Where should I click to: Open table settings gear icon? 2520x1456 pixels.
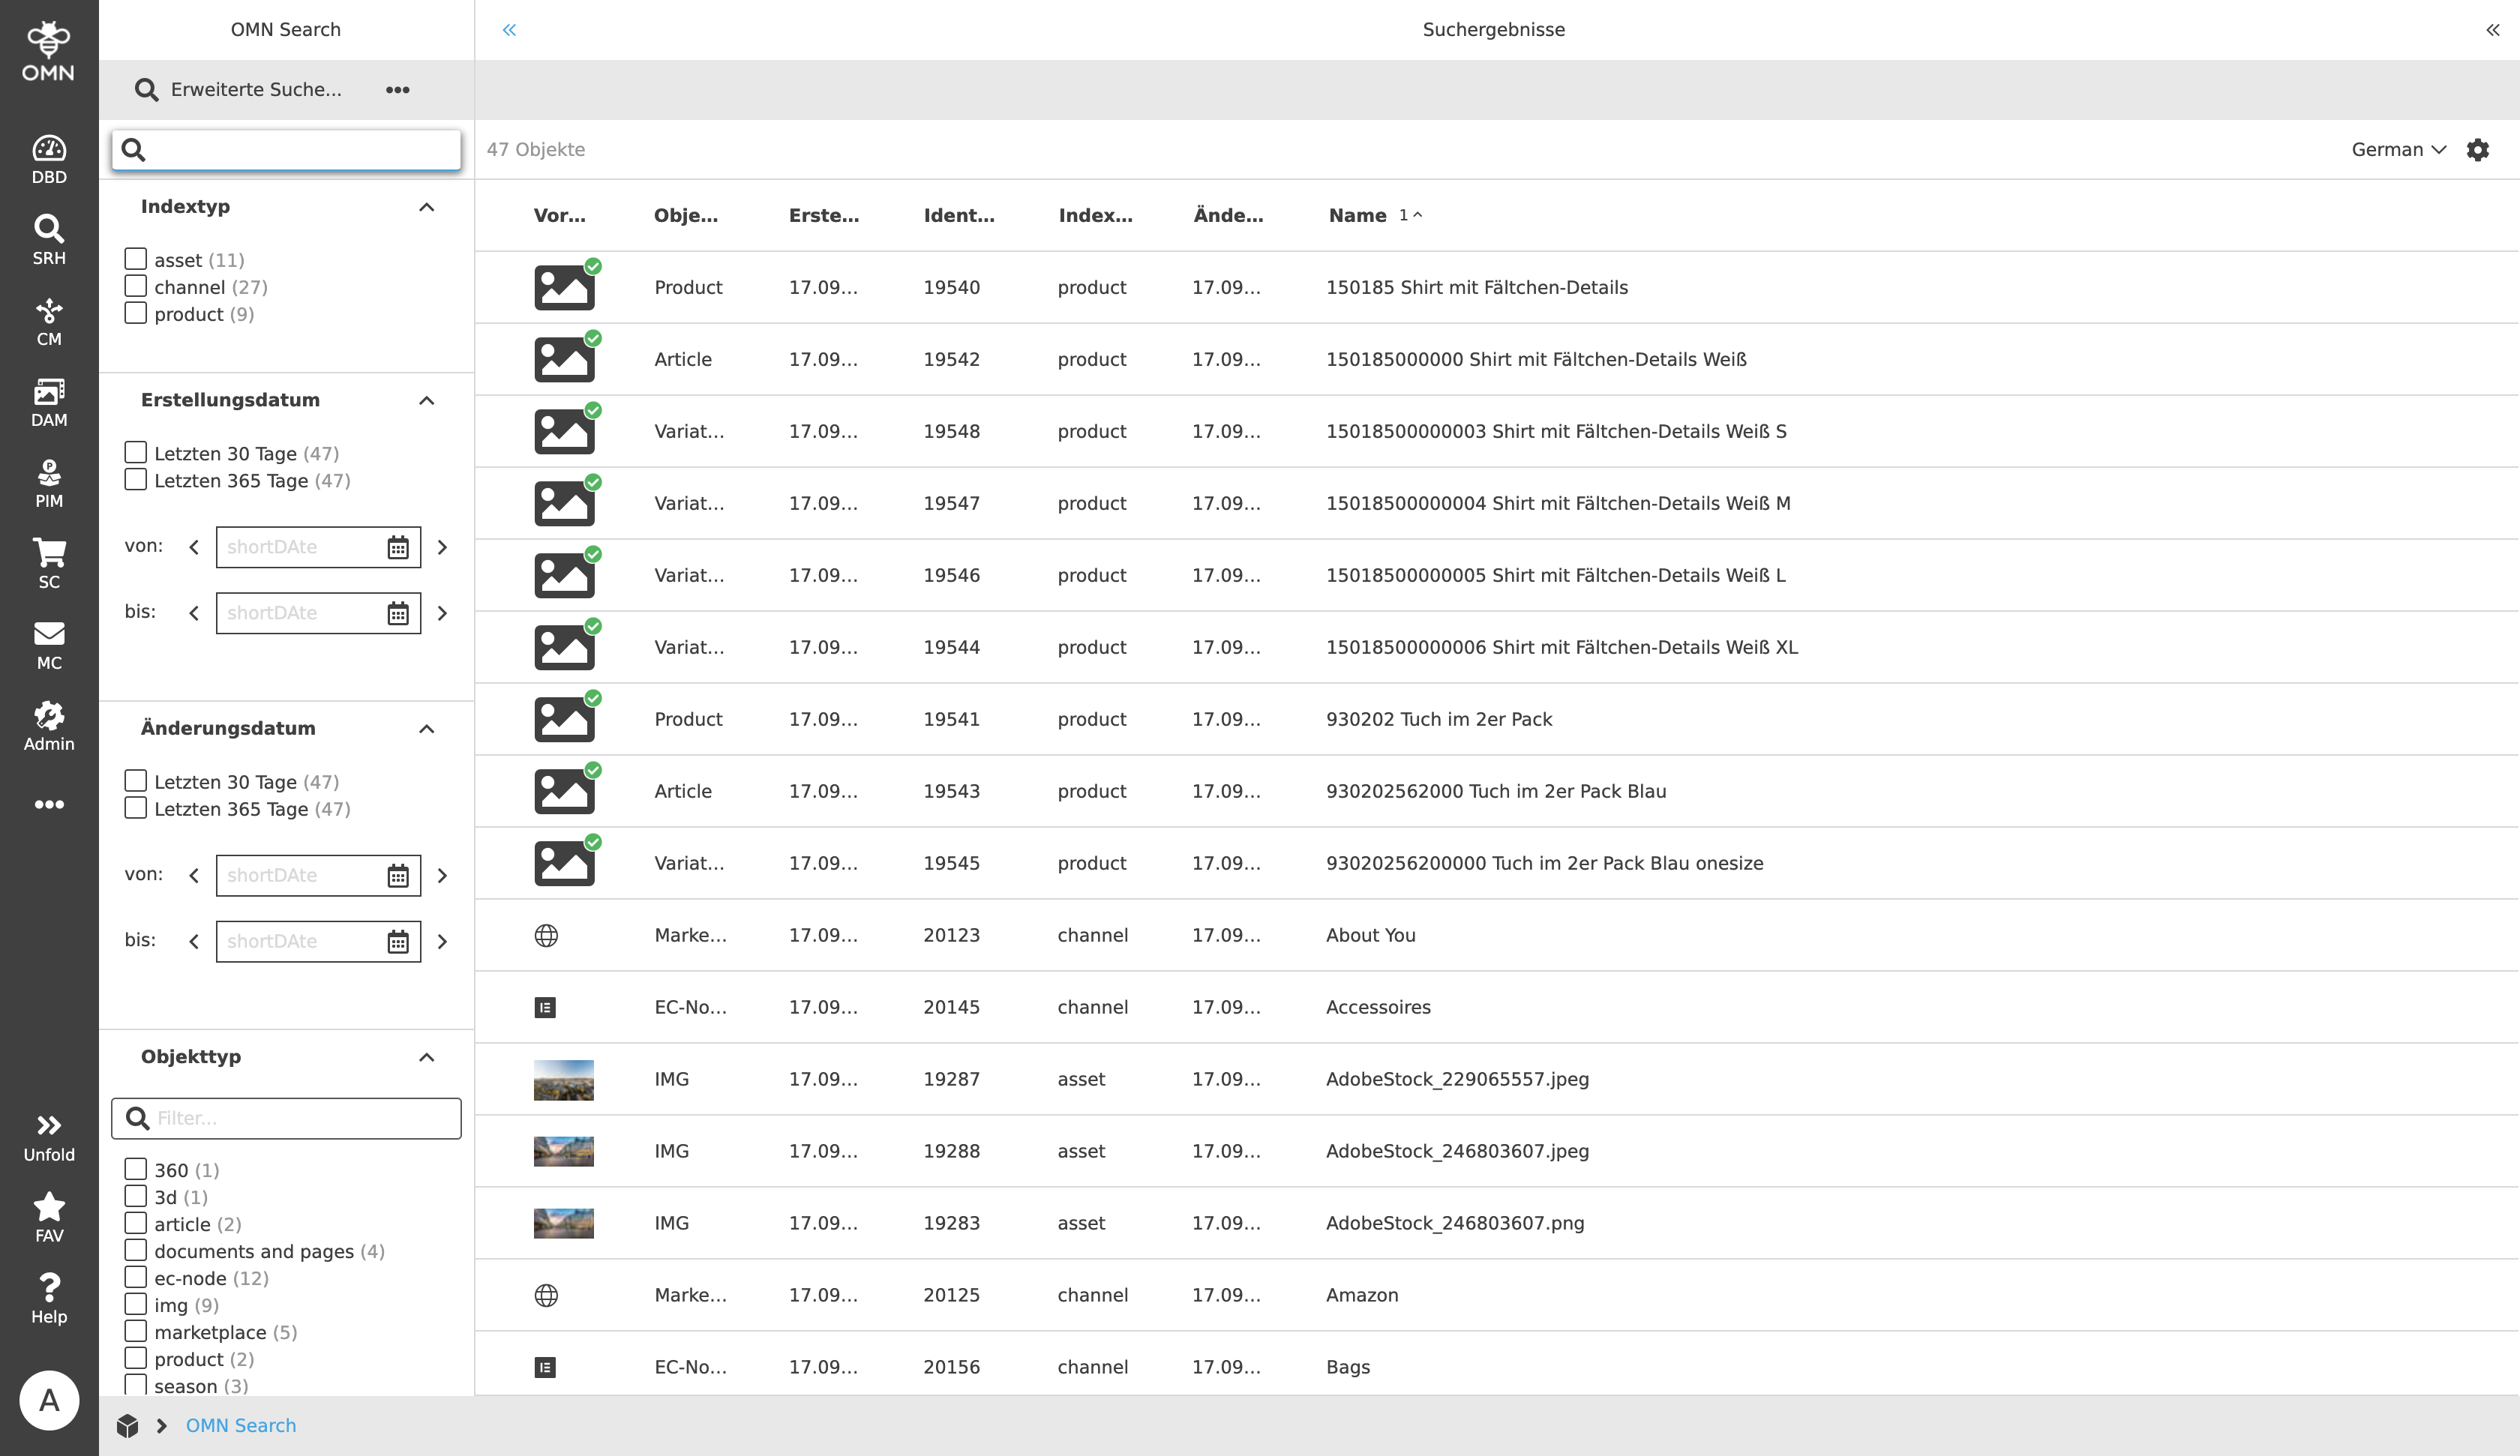pos(2477,150)
